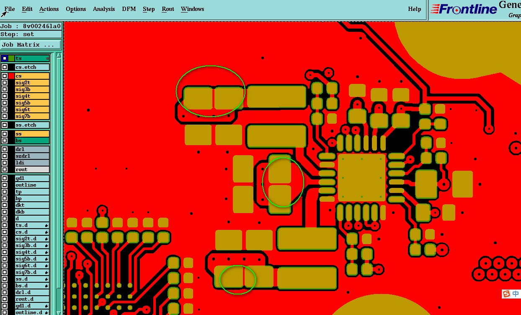Select the drl.d layer name
The image size is (521, 315).
32,292
